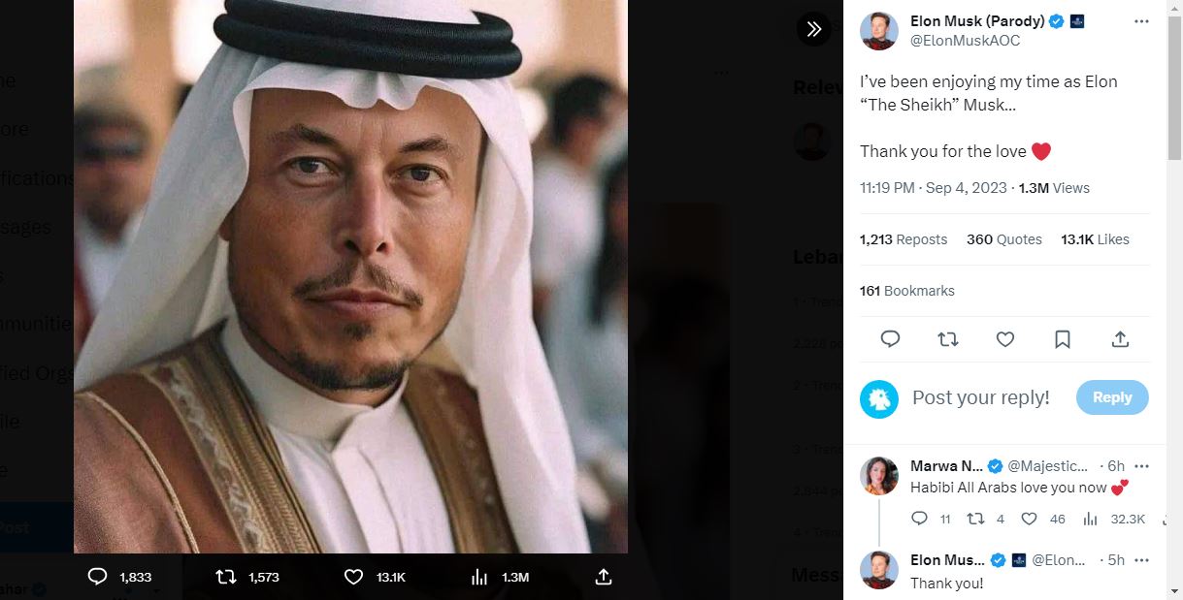Repost using icon beneath the photo

[225, 577]
